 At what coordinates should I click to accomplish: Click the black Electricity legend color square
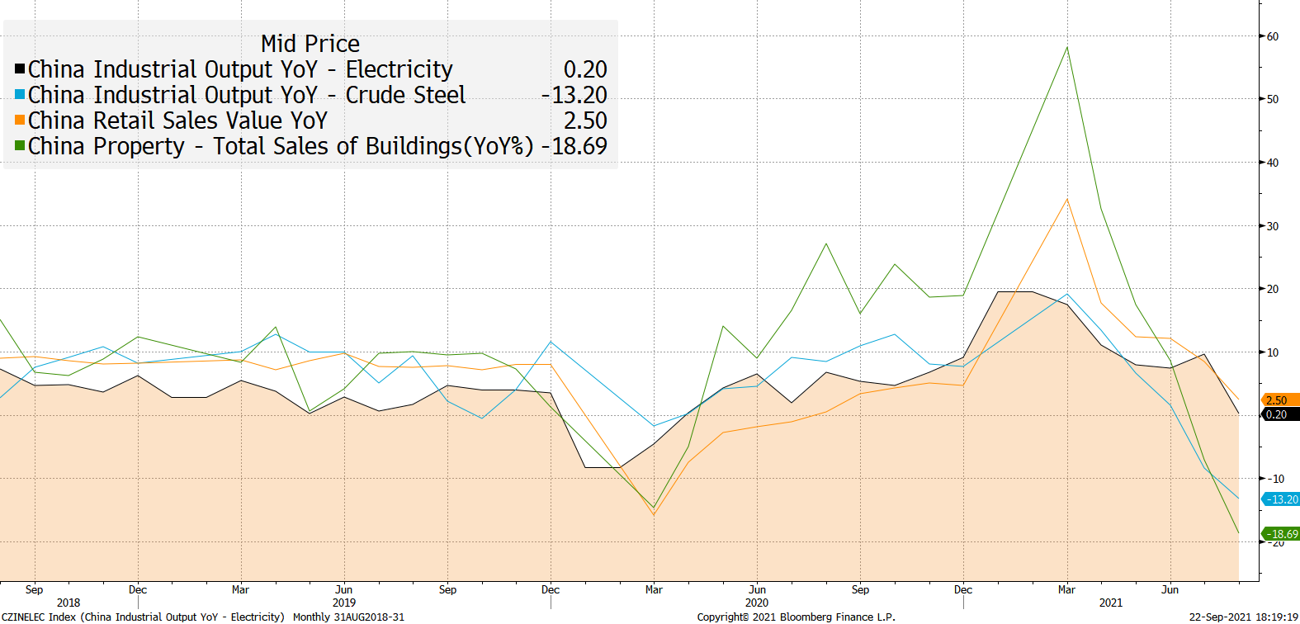(x=20, y=69)
